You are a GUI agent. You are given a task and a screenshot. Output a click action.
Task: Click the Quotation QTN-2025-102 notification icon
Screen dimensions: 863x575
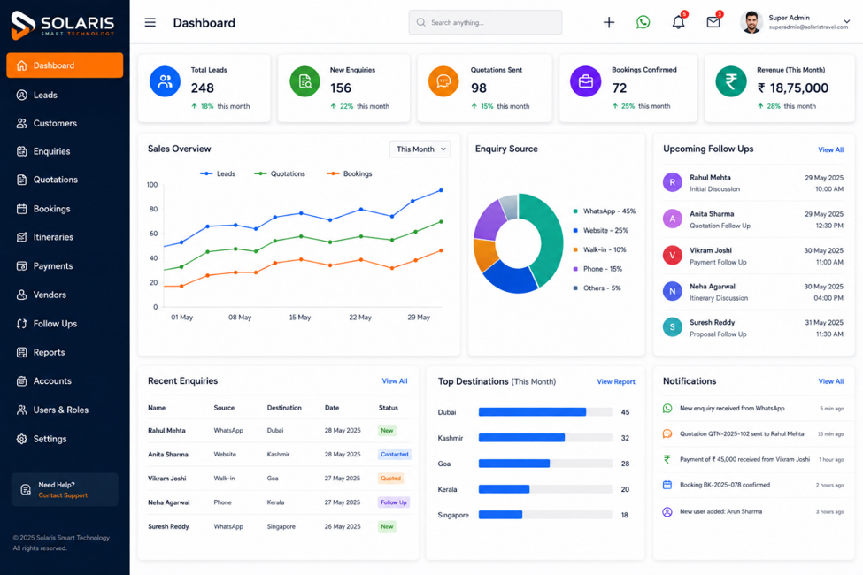point(667,433)
